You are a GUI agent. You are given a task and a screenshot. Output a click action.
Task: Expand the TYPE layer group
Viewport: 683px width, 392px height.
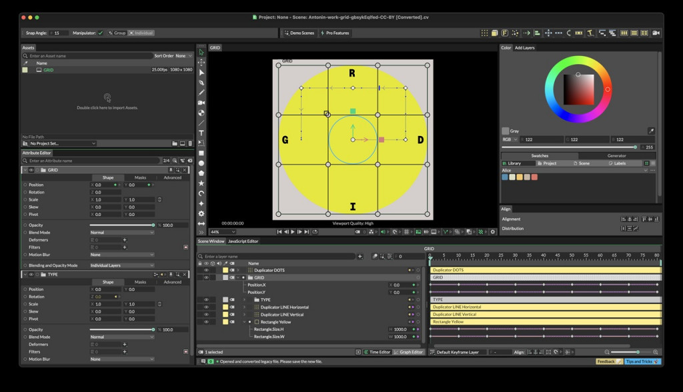coord(244,300)
